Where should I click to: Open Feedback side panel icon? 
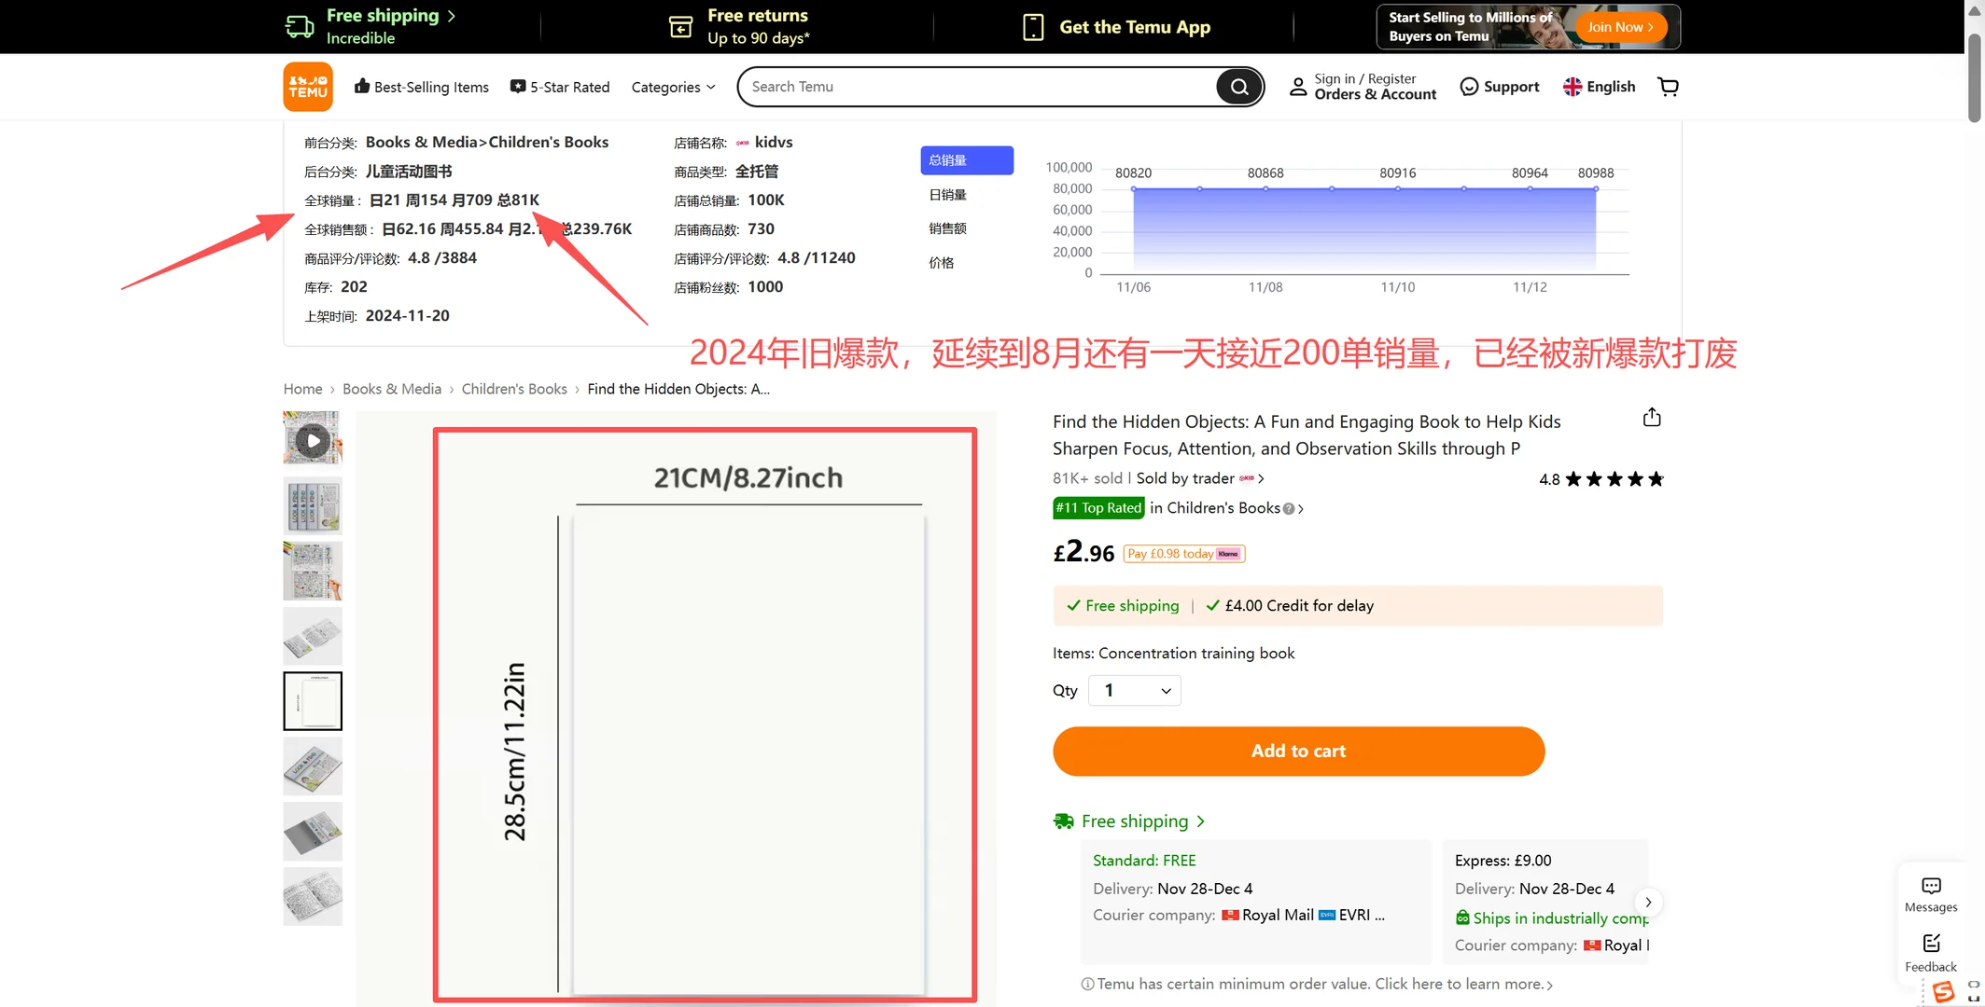(1931, 953)
